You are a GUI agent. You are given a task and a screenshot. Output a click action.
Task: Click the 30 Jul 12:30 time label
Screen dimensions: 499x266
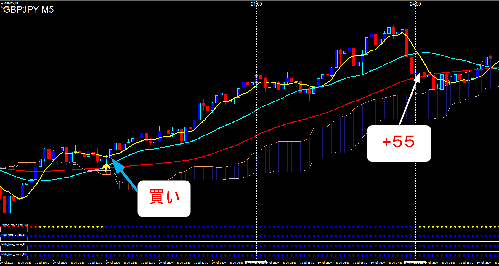131,263
